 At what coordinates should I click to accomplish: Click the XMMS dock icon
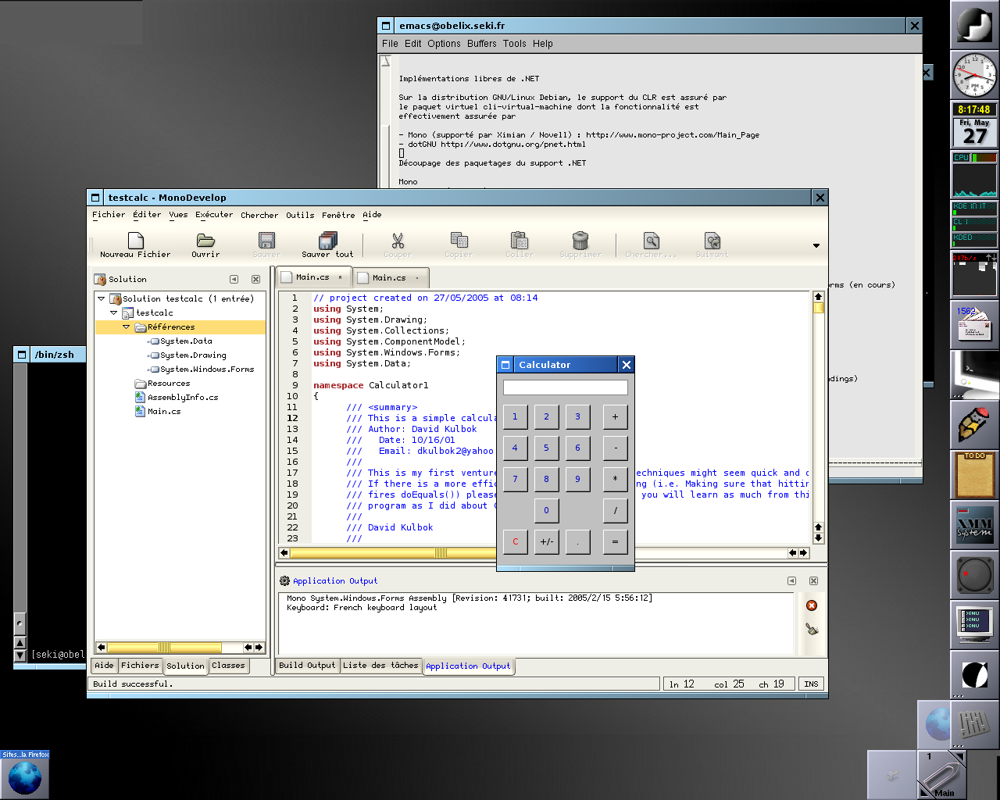pos(974,524)
